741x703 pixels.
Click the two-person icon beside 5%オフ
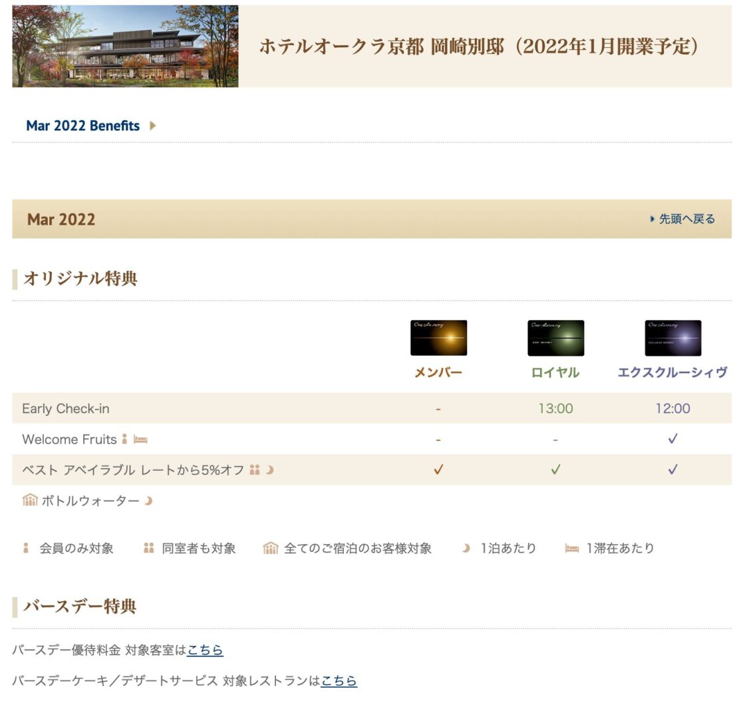point(255,470)
